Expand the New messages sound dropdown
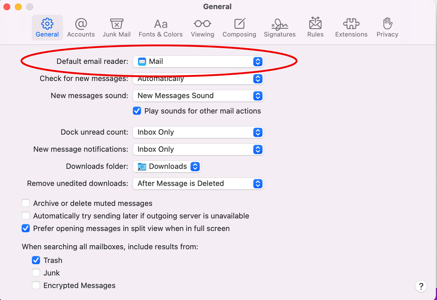Image resolution: width=437 pixels, height=300 pixels. click(198, 96)
